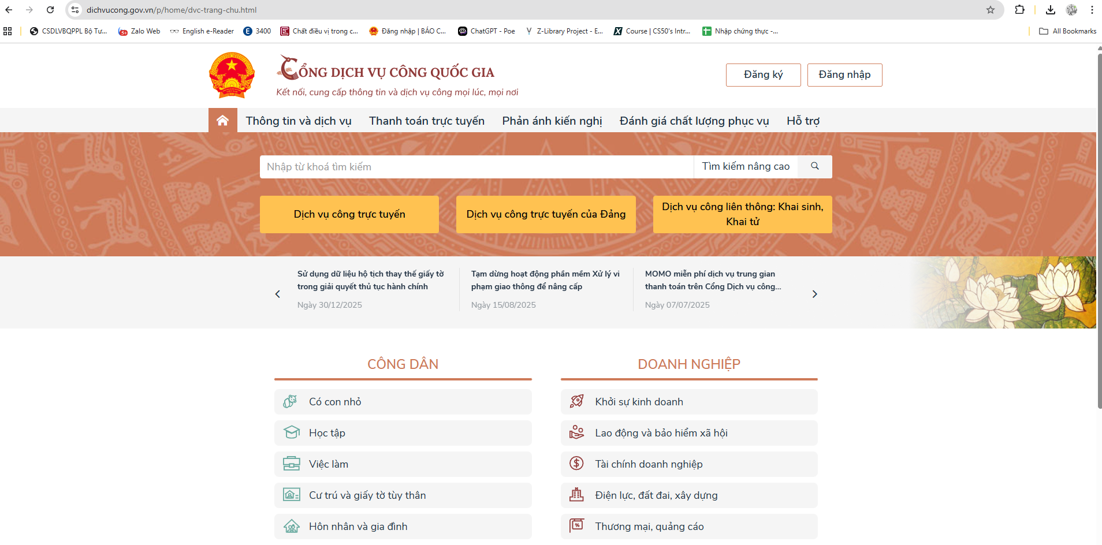This screenshot has height=545, width=1102.
Task: Click the rocket icon for Khởi sự kinh doanh
Action: [x=576, y=401]
